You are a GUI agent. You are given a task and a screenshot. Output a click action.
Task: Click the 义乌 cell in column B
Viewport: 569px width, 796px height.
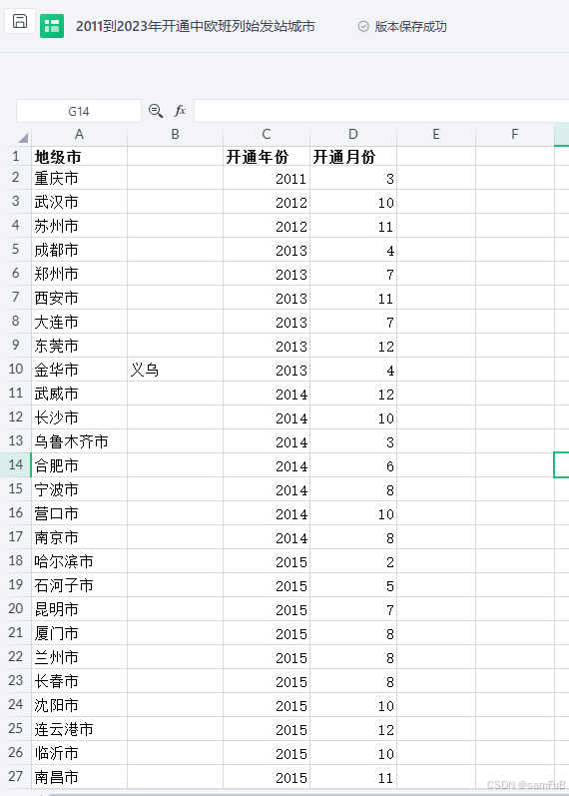tap(175, 370)
